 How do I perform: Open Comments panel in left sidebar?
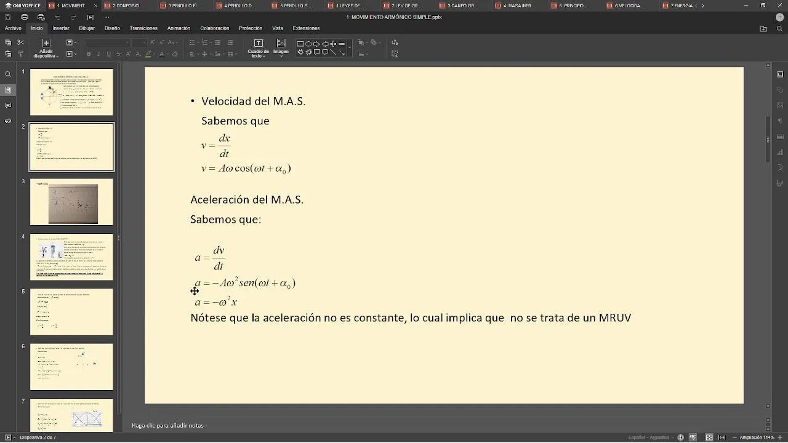[x=8, y=105]
